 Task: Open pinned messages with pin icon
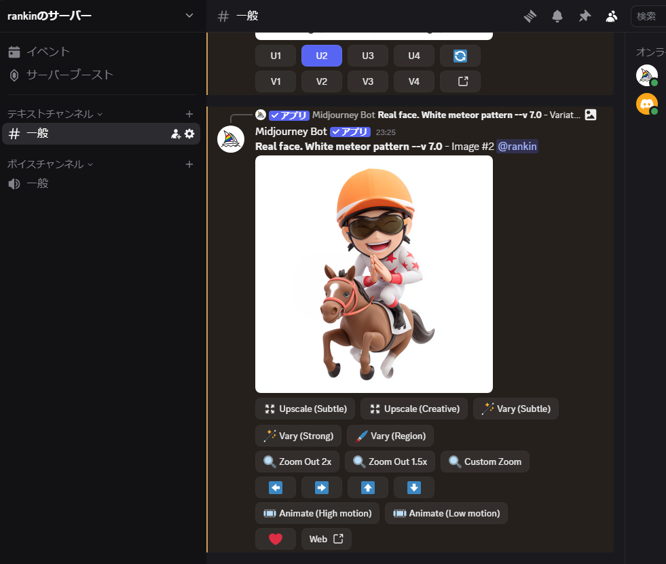(x=585, y=16)
